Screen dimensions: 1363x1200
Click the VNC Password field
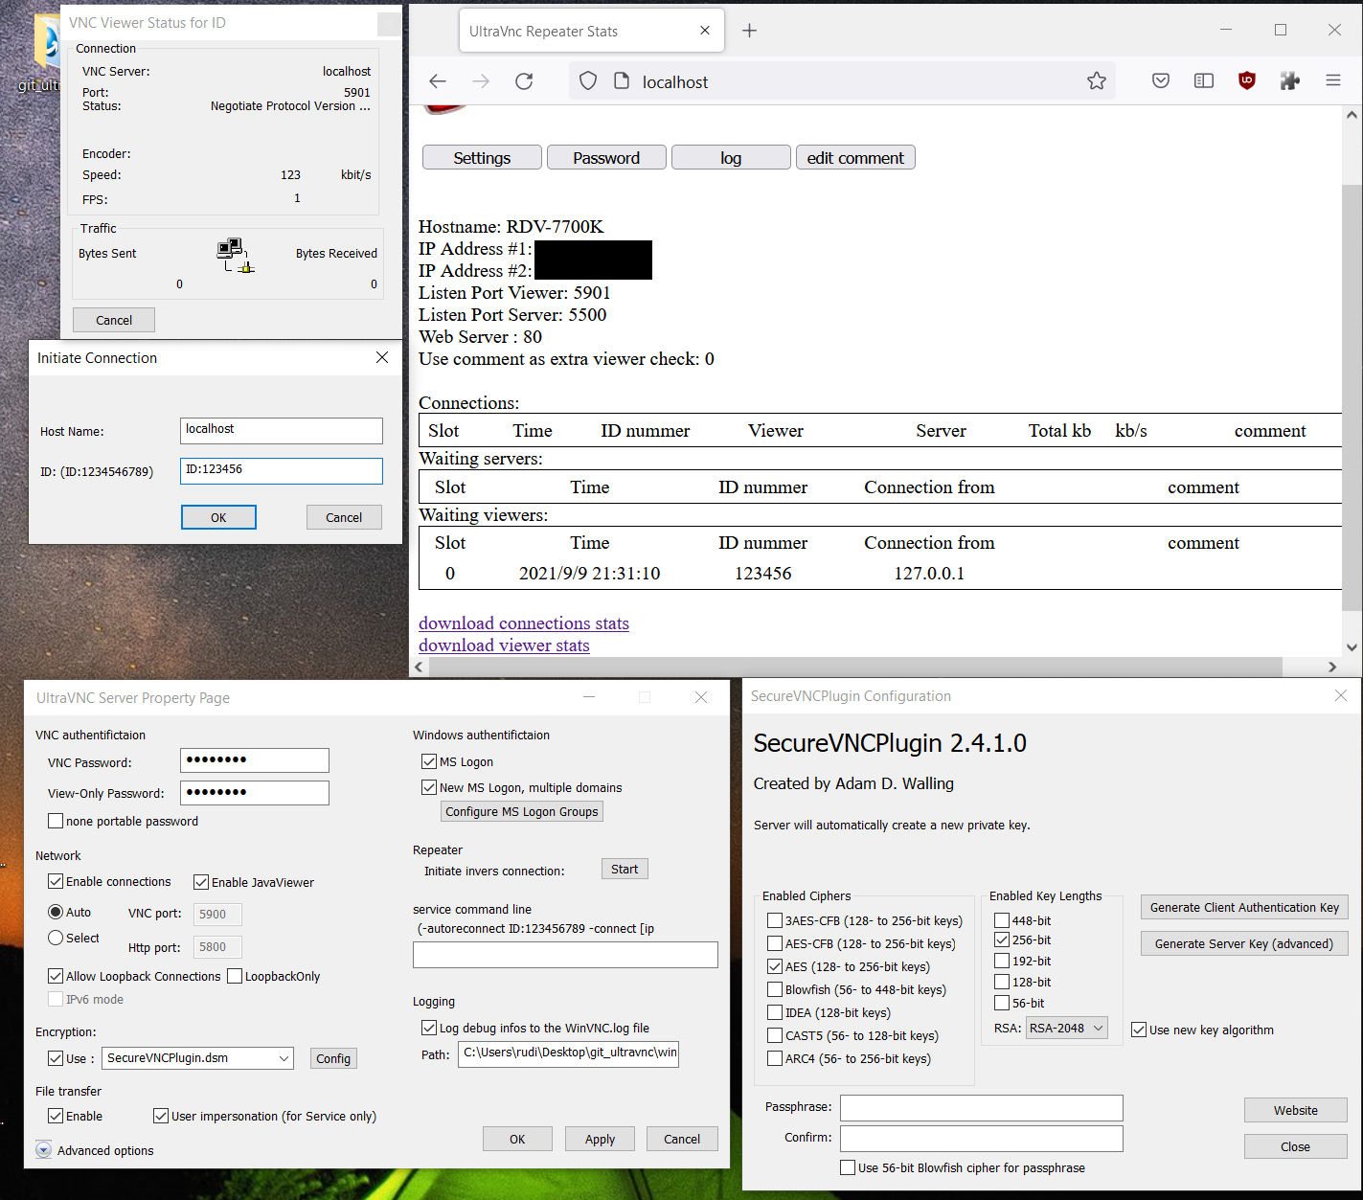coord(255,760)
